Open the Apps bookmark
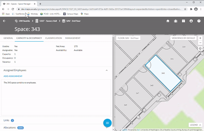Image resolution: width=204 pixels, height=131 pixels. (6, 14)
